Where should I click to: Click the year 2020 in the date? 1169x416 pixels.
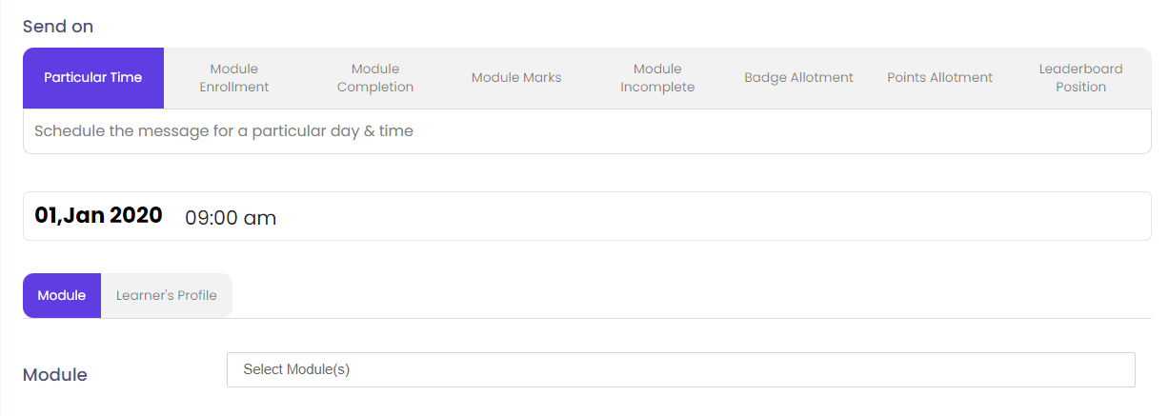[x=136, y=215]
